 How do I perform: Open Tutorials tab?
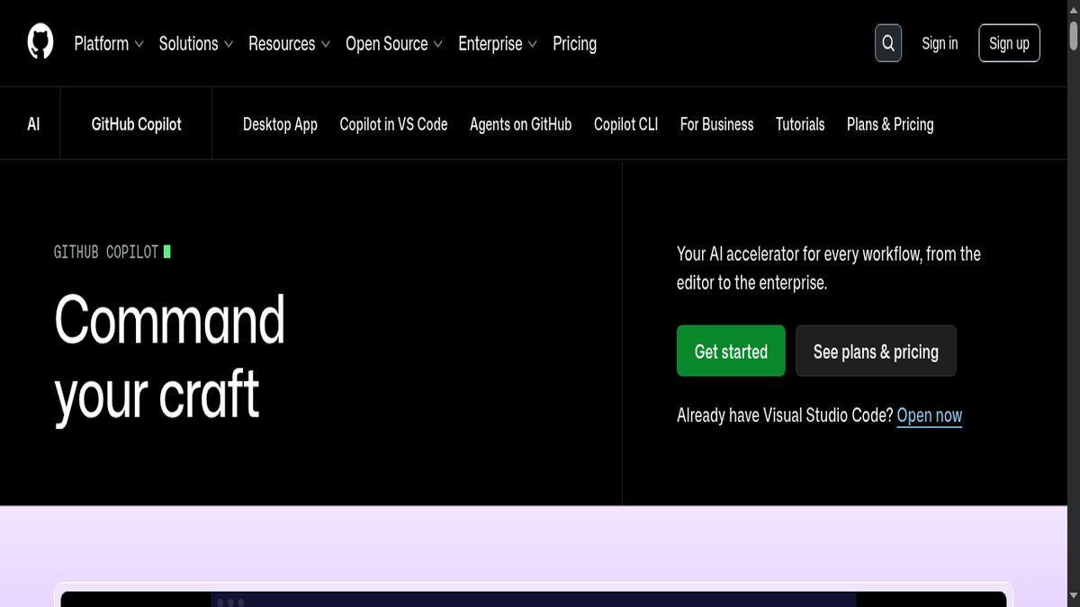point(800,124)
